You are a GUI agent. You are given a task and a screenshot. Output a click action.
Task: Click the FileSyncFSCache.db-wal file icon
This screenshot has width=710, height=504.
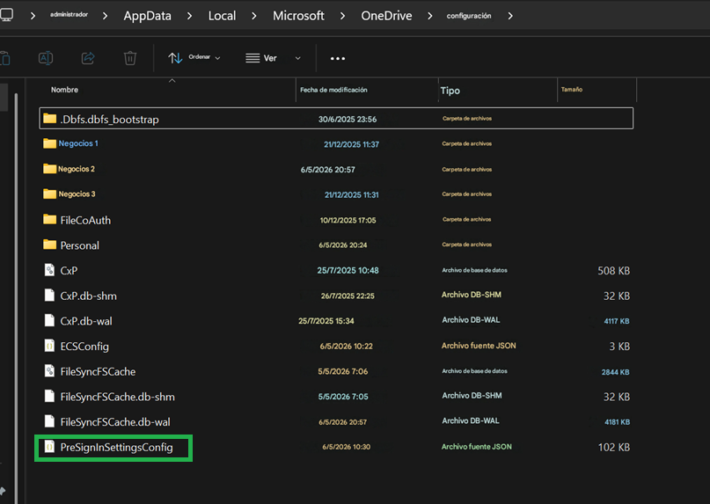(49, 421)
